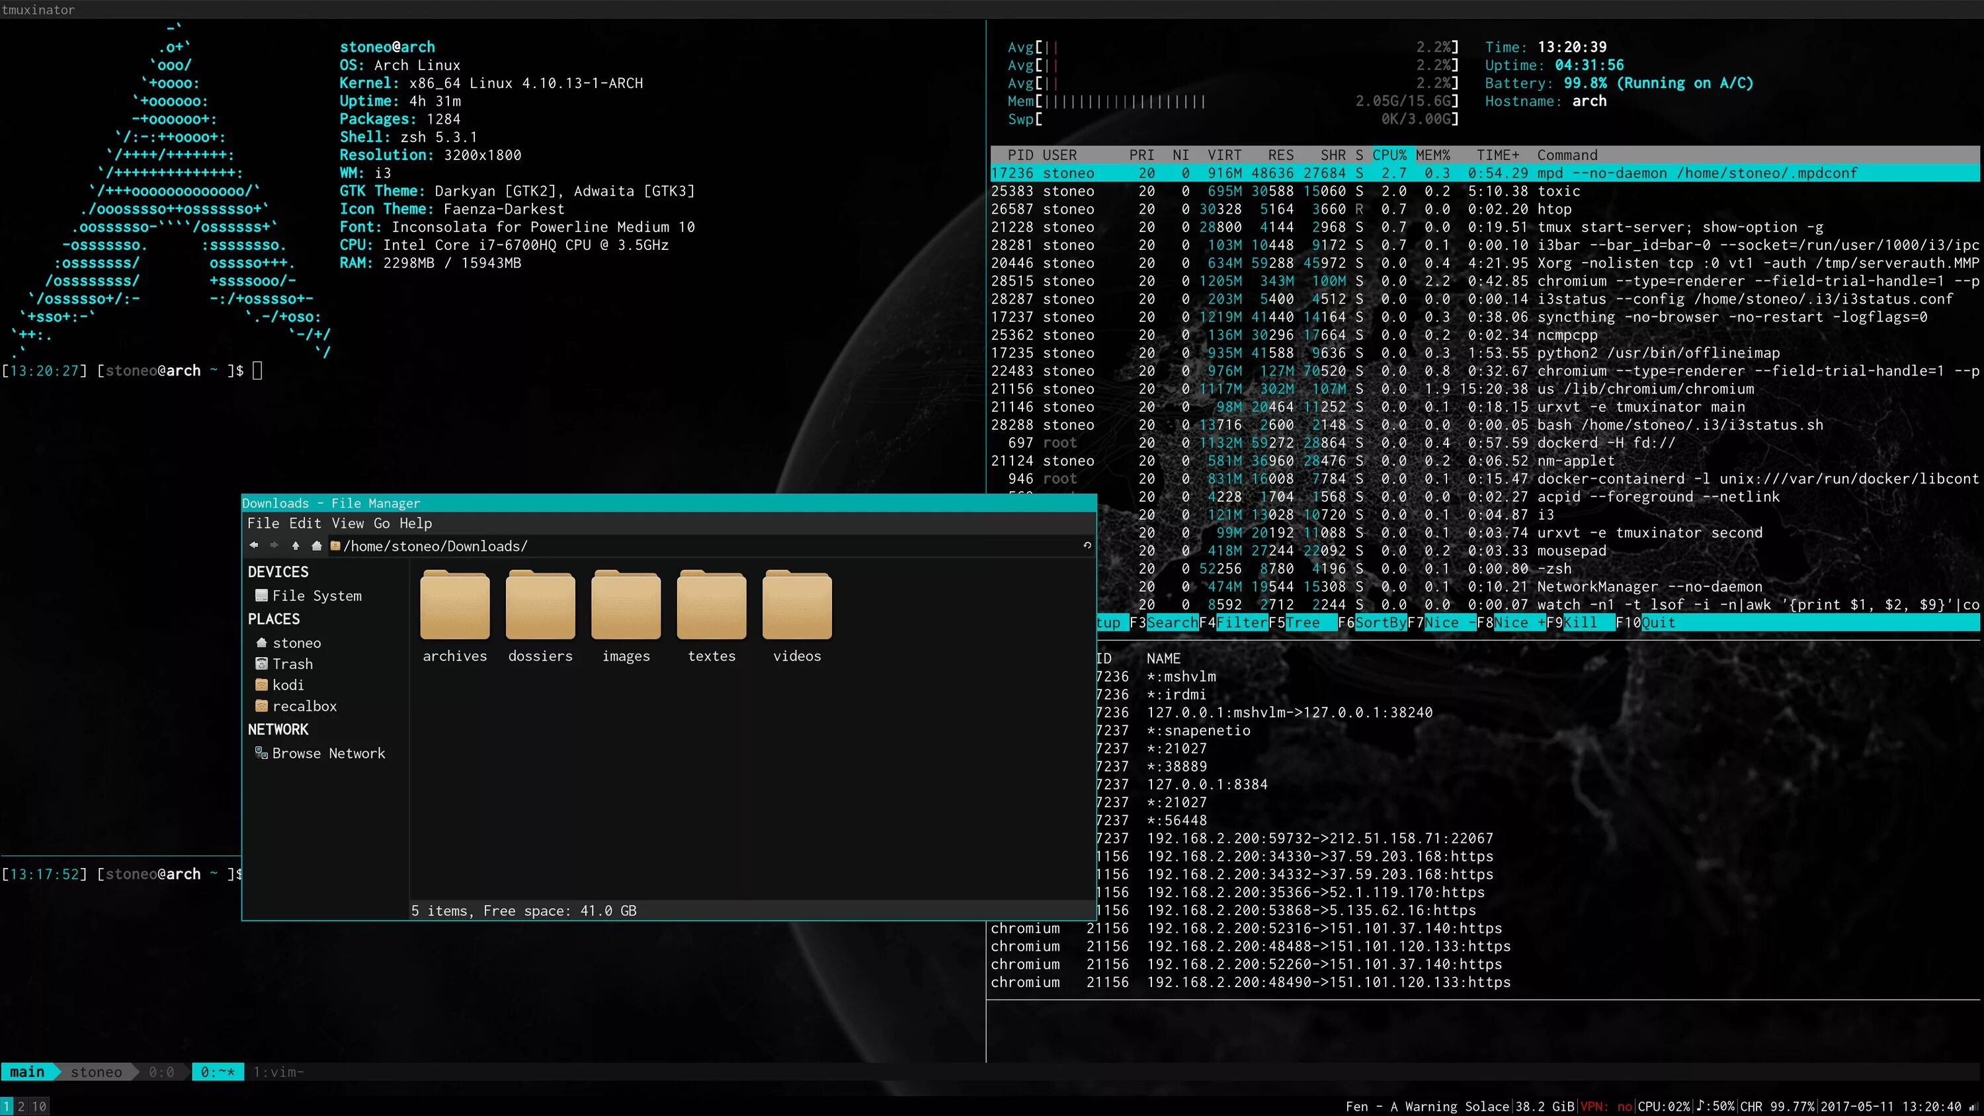The image size is (1984, 1116).
Task: Click the back arrow in File Manager
Action: (x=254, y=545)
